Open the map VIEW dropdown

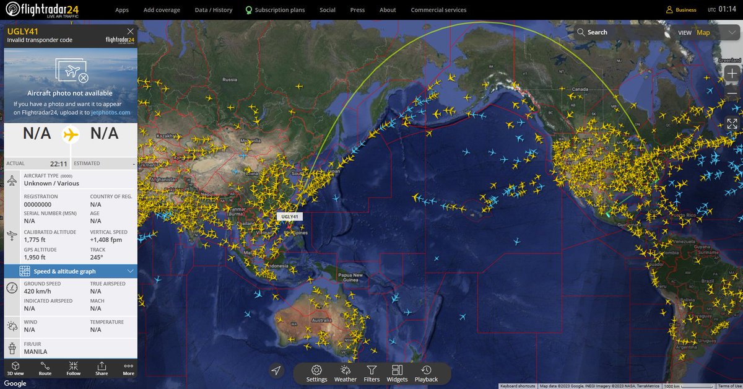(705, 32)
